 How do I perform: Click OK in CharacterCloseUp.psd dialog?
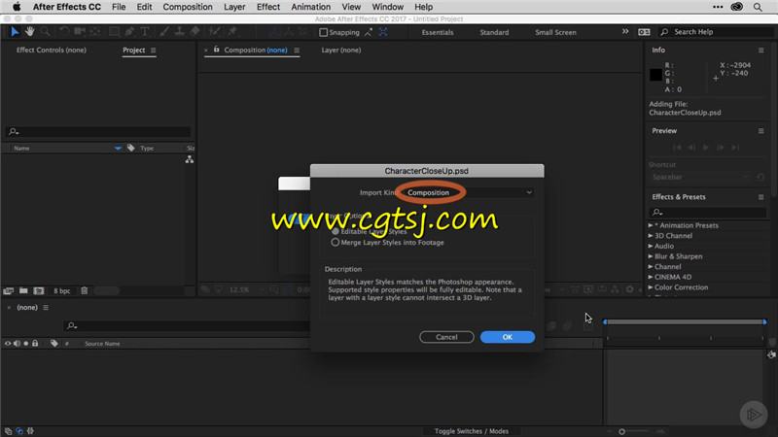click(x=507, y=337)
